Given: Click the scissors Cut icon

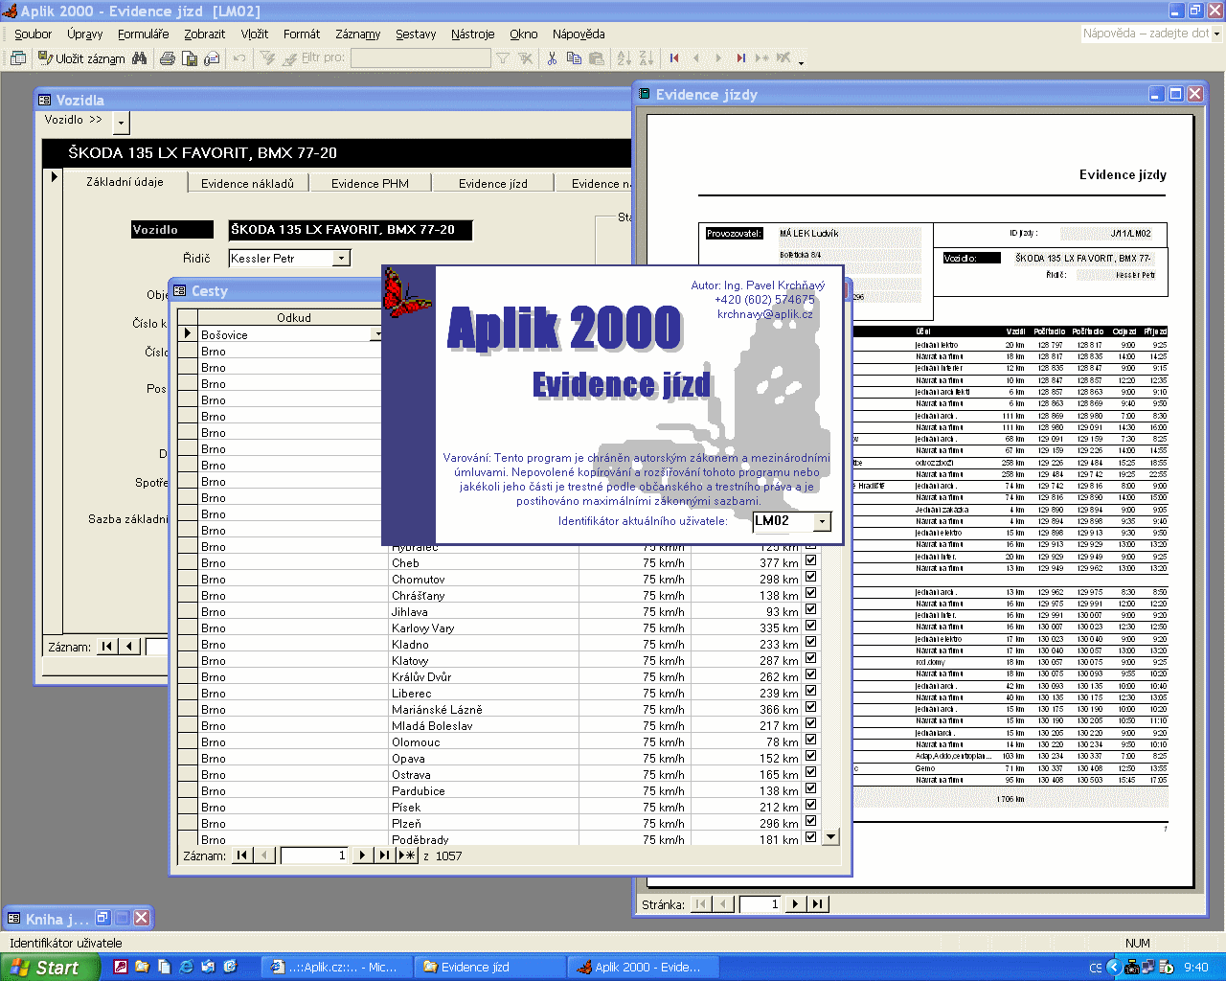Looking at the screenshot, I should 552,58.
